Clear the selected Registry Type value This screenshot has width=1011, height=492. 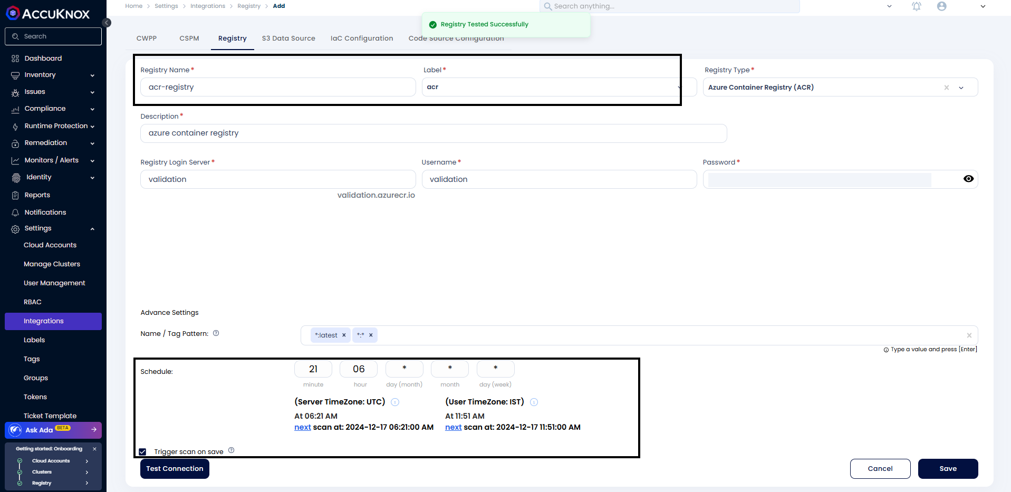[x=947, y=88]
